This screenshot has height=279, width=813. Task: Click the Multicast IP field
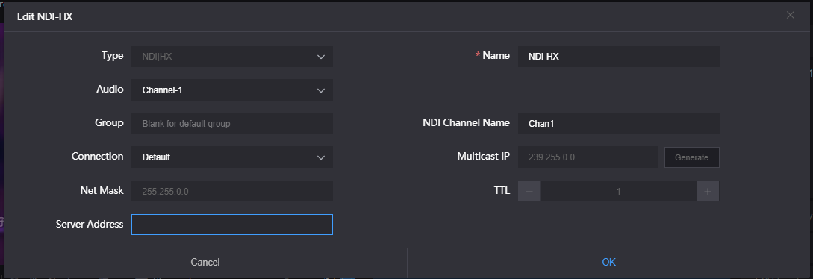tap(588, 157)
